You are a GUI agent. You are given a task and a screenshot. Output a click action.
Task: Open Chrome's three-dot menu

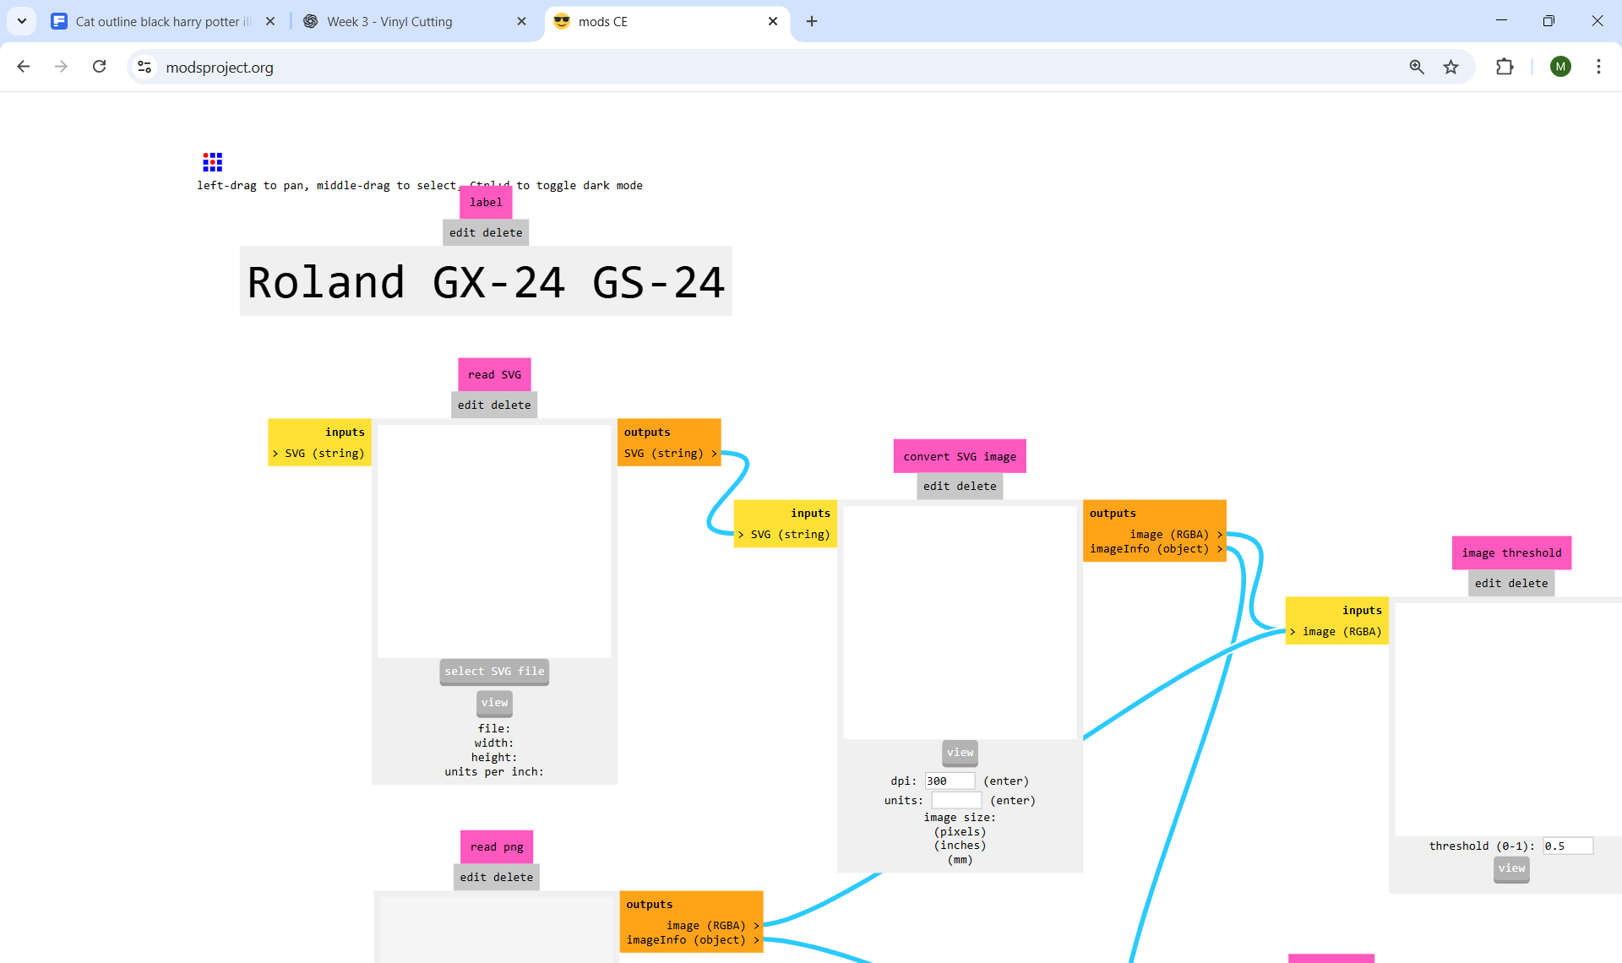(1598, 67)
